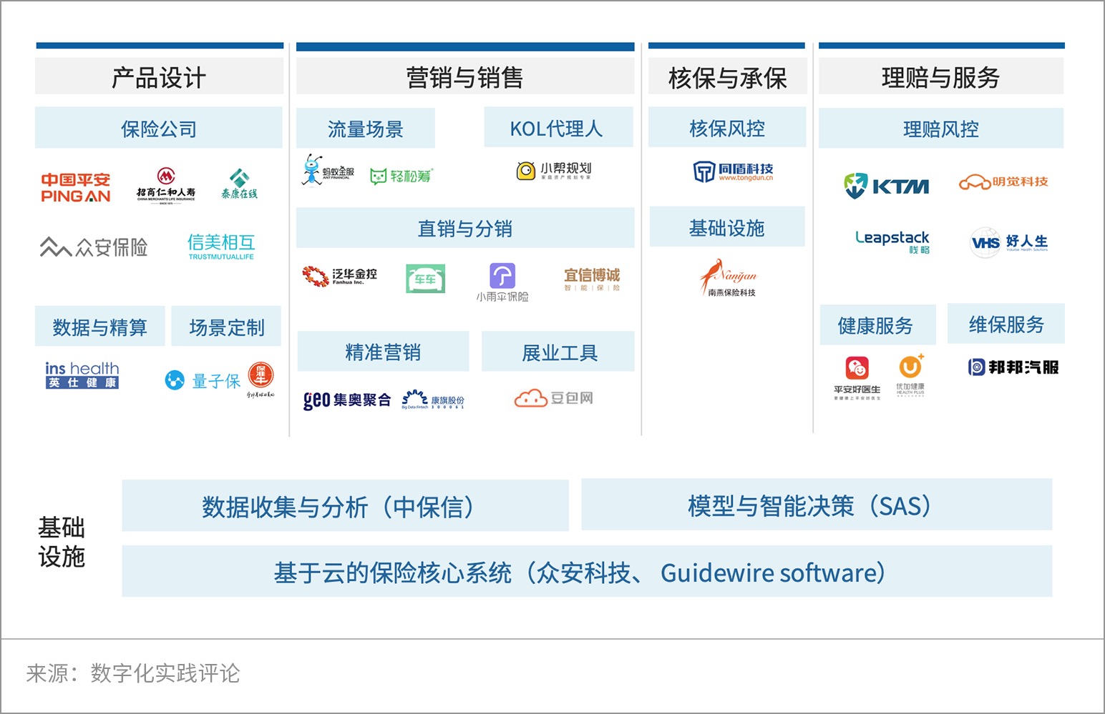Click the 健康服务 category label
Screen dimensions: 1105x714
(x=877, y=325)
